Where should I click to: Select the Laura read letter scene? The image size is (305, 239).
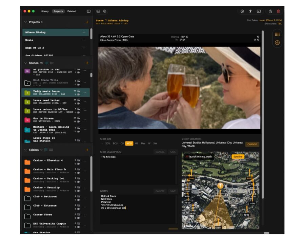click(56, 102)
